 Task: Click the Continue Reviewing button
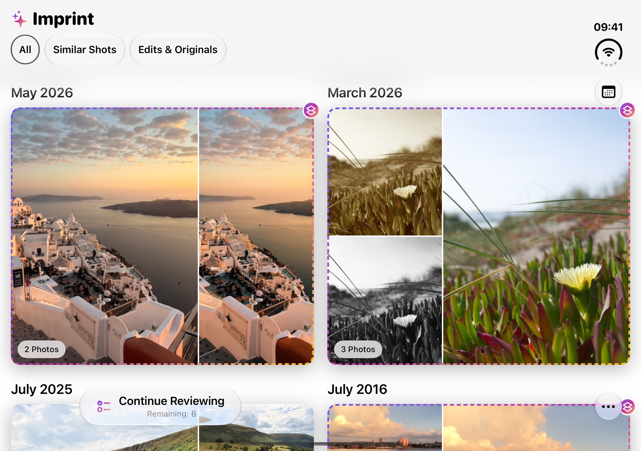[x=160, y=406]
